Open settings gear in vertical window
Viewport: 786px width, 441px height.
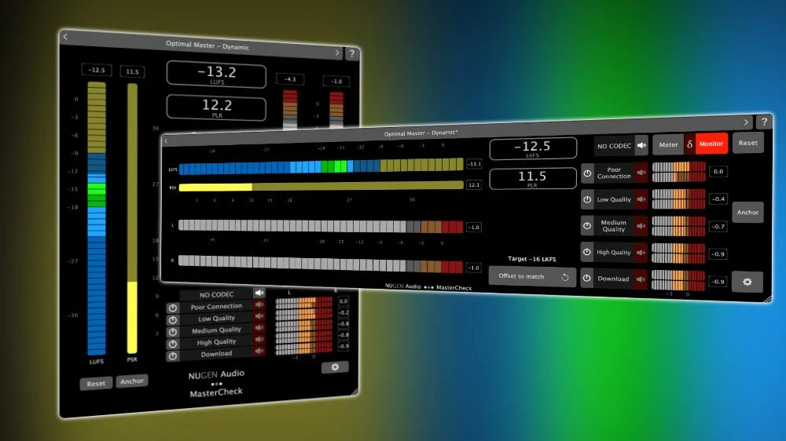(335, 367)
